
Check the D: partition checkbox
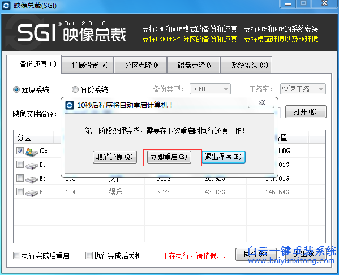20,165
